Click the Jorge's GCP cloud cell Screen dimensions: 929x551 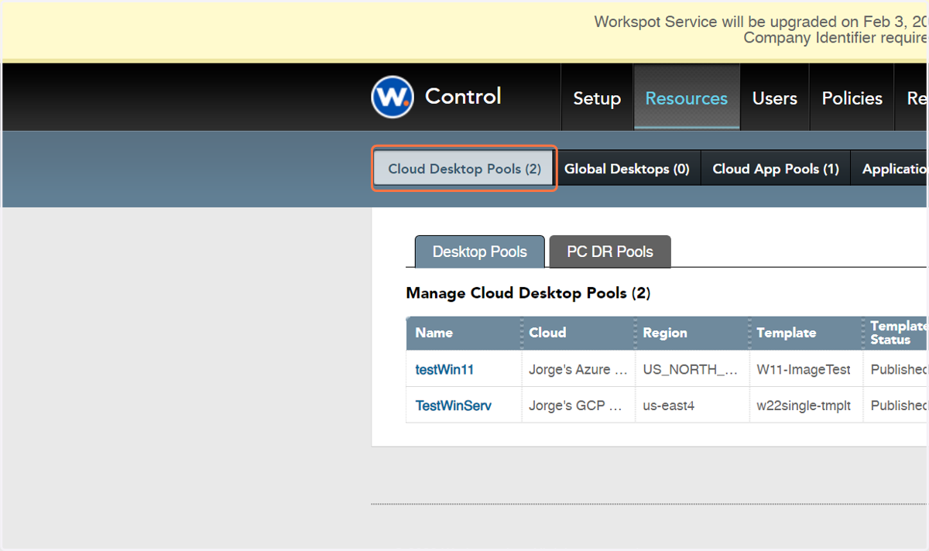click(578, 406)
